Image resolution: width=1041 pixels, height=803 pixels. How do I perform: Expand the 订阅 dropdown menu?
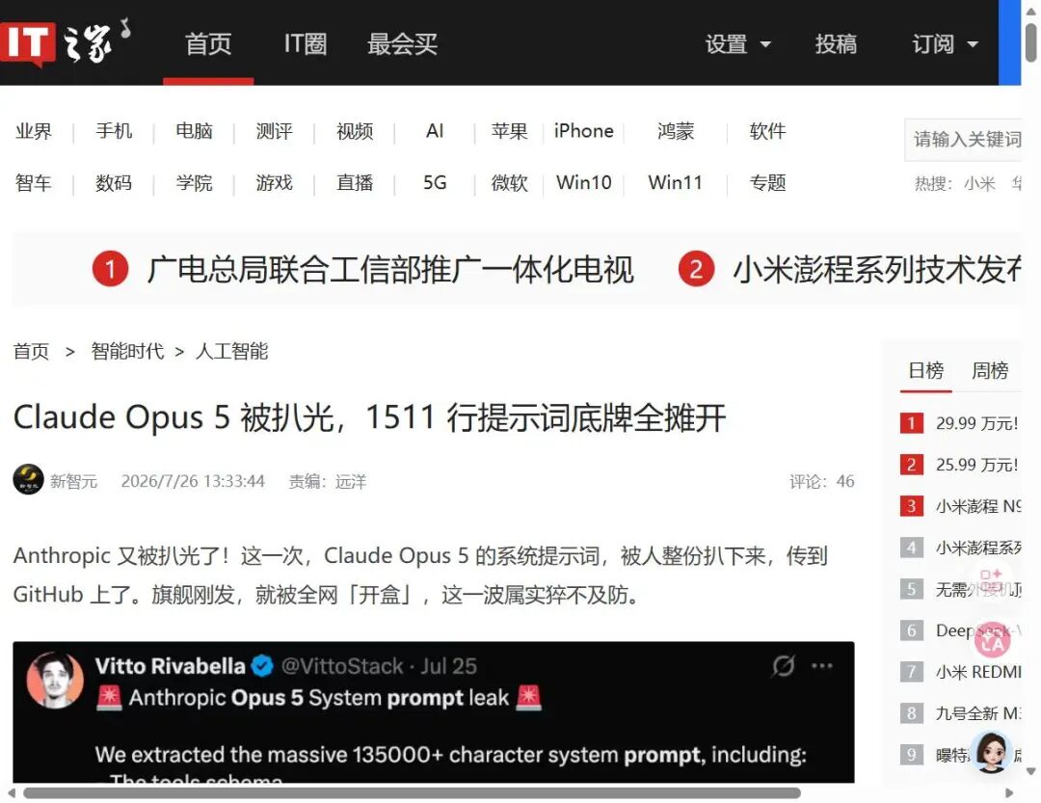click(945, 44)
